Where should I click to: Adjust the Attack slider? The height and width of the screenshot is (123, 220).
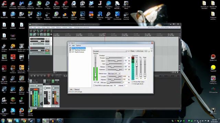coord(114,61)
